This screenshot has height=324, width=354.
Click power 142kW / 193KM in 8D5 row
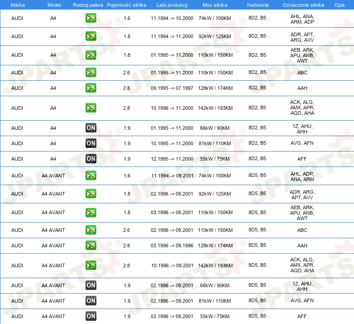(215, 265)
